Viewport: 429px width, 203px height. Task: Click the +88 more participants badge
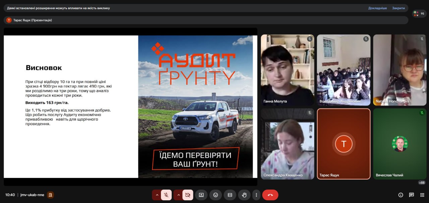click(x=422, y=183)
